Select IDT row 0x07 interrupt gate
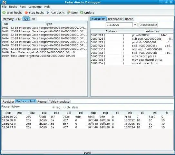This screenshot has width=175, height=155. pos(45,49)
